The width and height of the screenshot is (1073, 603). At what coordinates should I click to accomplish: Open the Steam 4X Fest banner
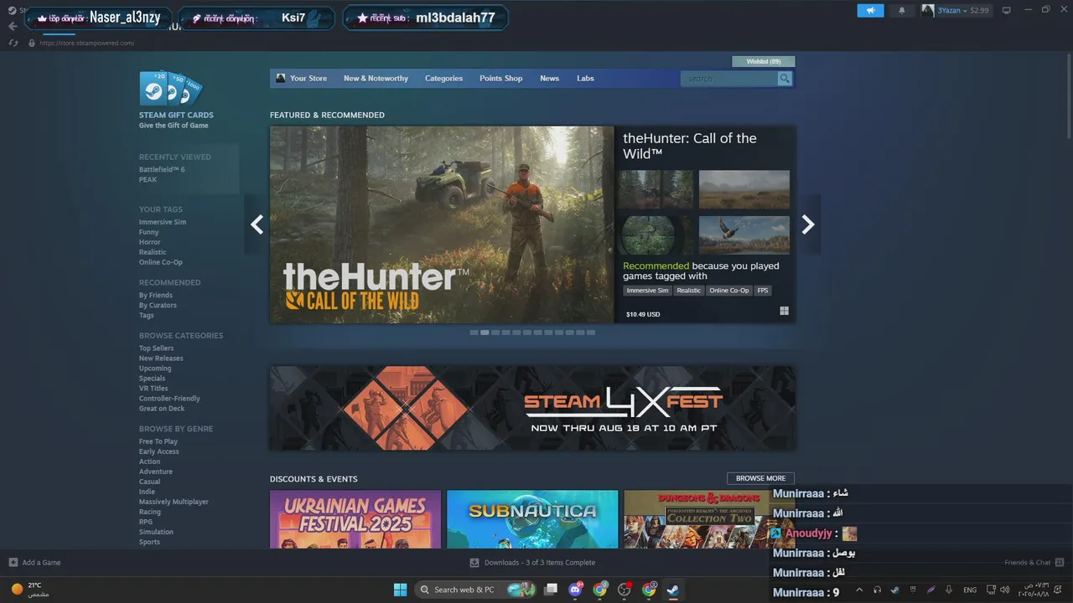tap(532, 408)
